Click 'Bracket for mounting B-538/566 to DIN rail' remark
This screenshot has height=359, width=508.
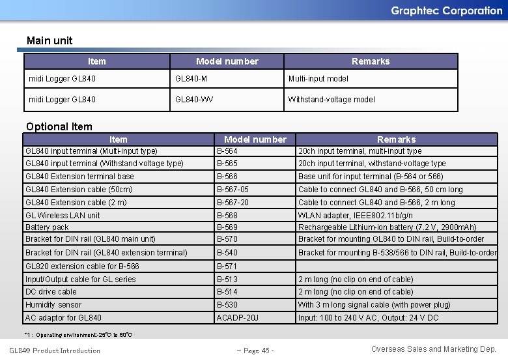(397, 253)
